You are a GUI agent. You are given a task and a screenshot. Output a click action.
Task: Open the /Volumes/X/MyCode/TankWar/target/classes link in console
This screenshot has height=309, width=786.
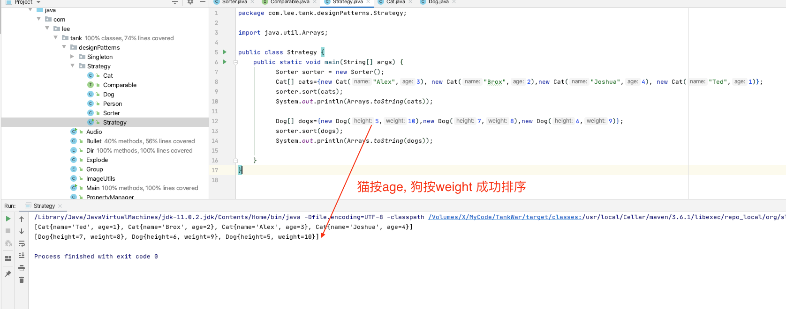[505, 217]
